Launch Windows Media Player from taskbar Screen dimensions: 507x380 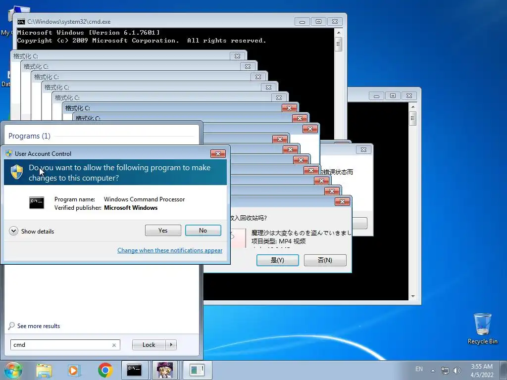[x=74, y=370]
